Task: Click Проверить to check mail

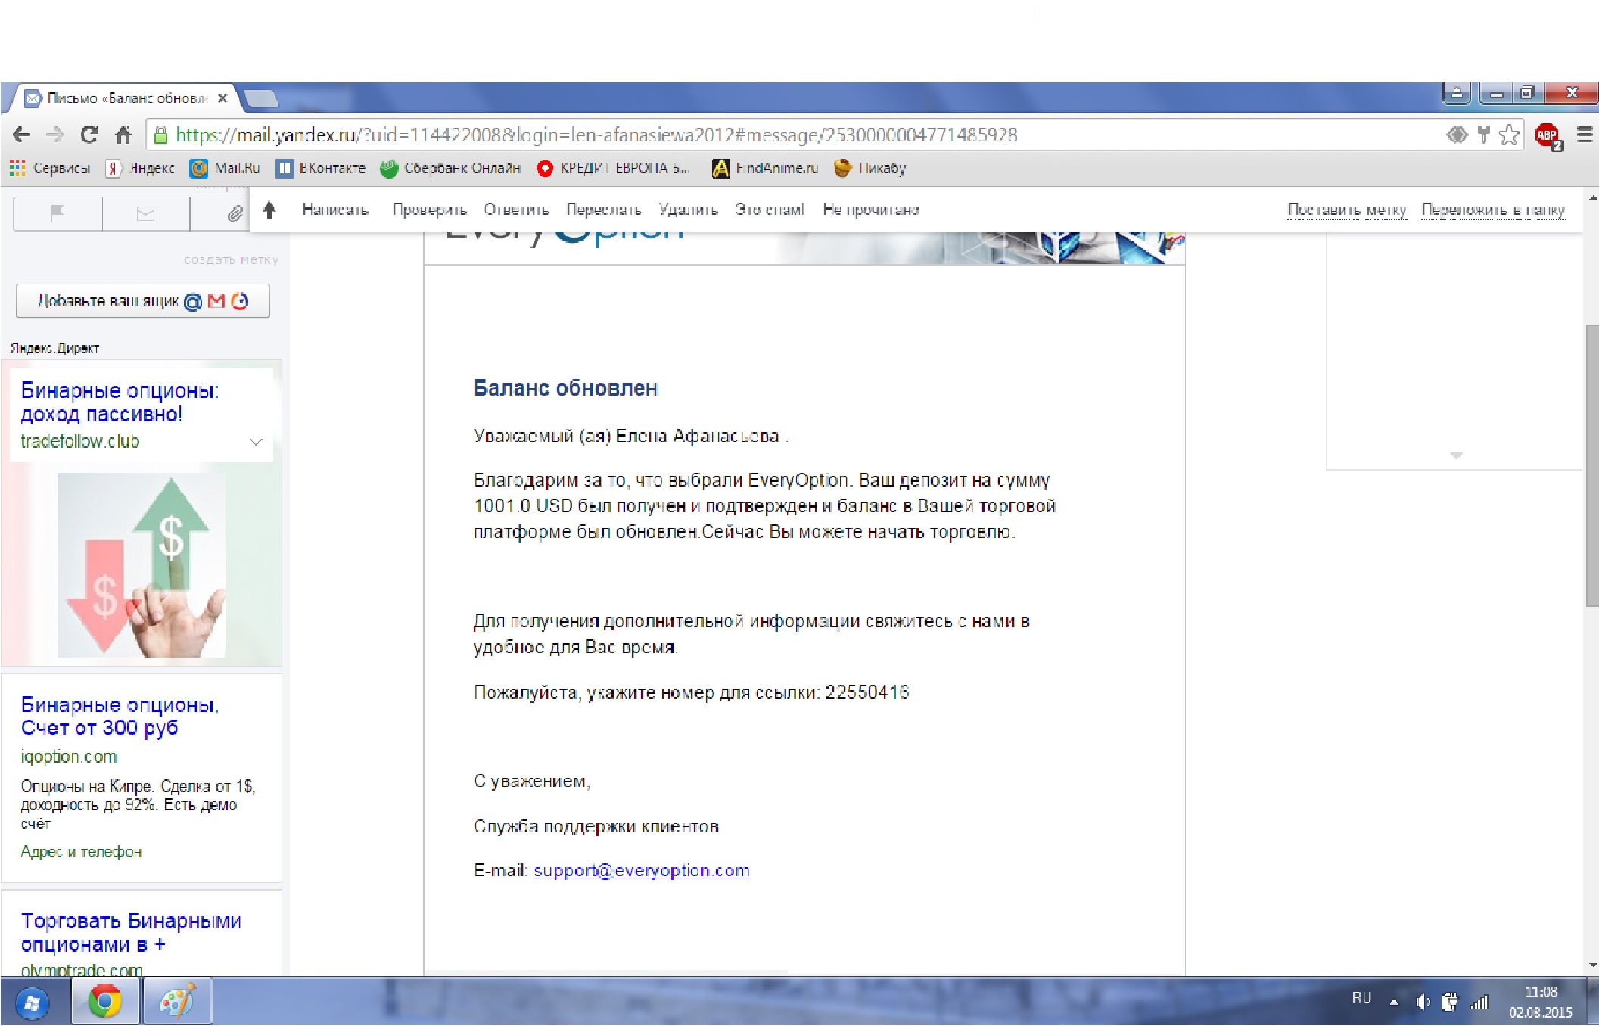Action: (429, 210)
